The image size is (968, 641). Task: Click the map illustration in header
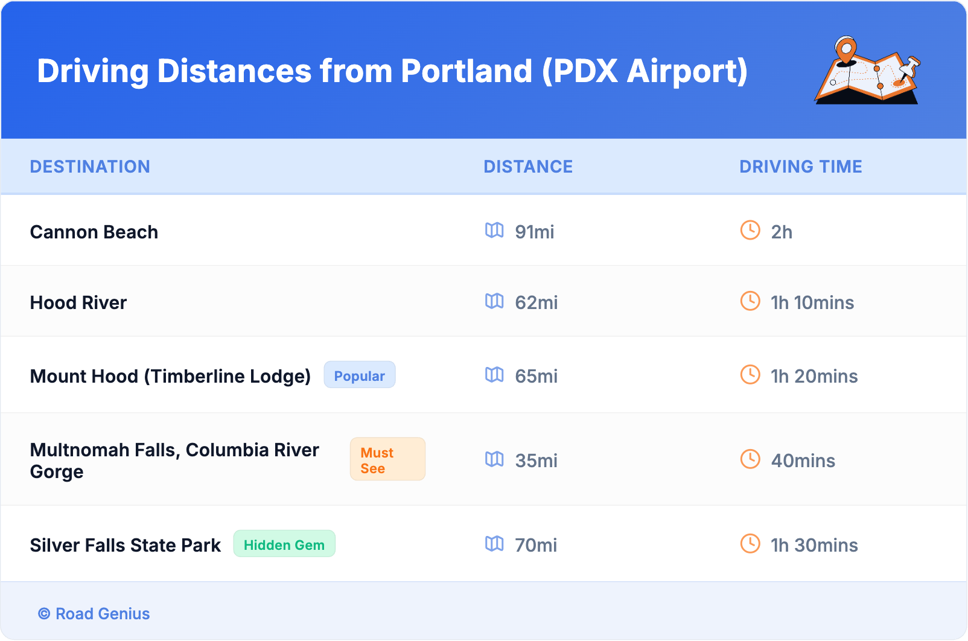coord(868,71)
